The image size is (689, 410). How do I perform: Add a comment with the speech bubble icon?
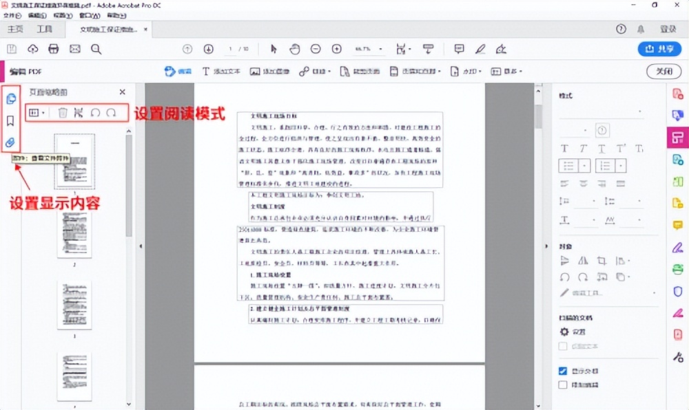(x=459, y=49)
